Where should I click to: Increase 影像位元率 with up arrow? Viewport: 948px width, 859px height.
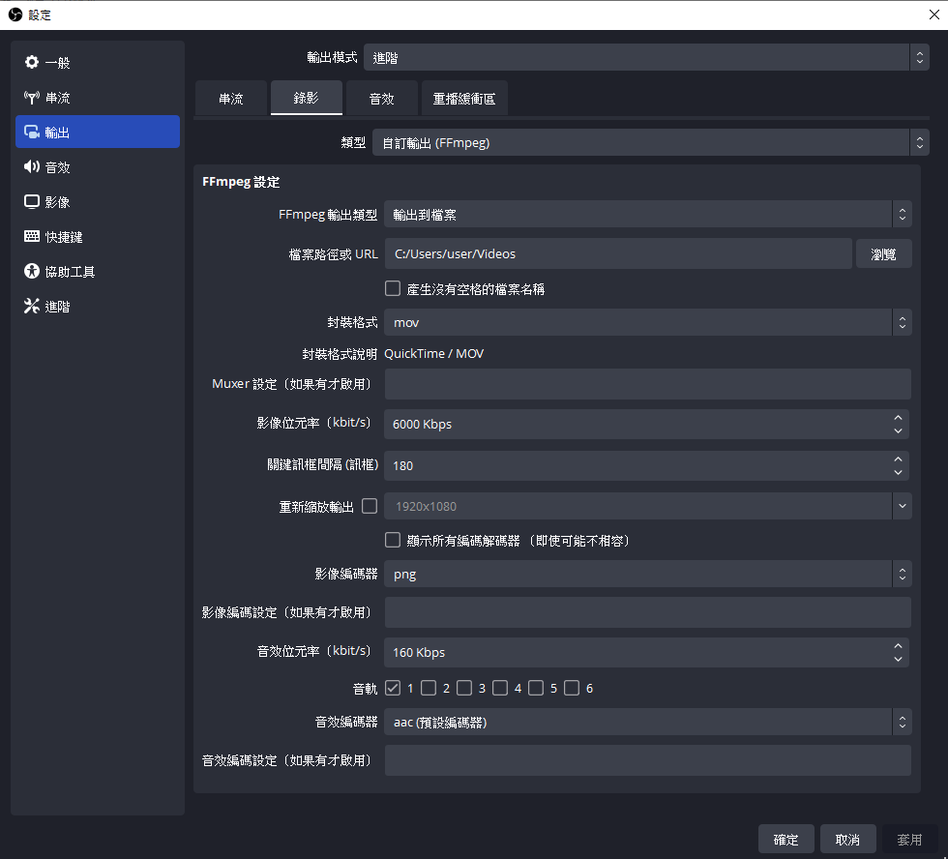[x=898, y=418]
